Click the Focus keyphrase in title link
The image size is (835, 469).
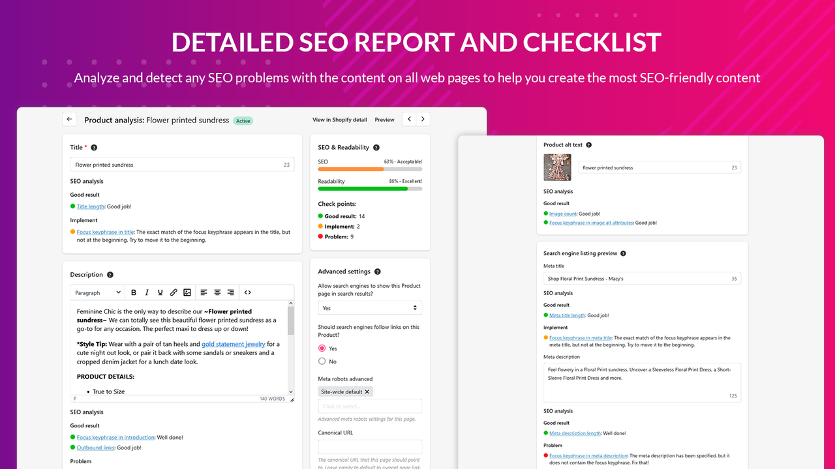pos(105,231)
